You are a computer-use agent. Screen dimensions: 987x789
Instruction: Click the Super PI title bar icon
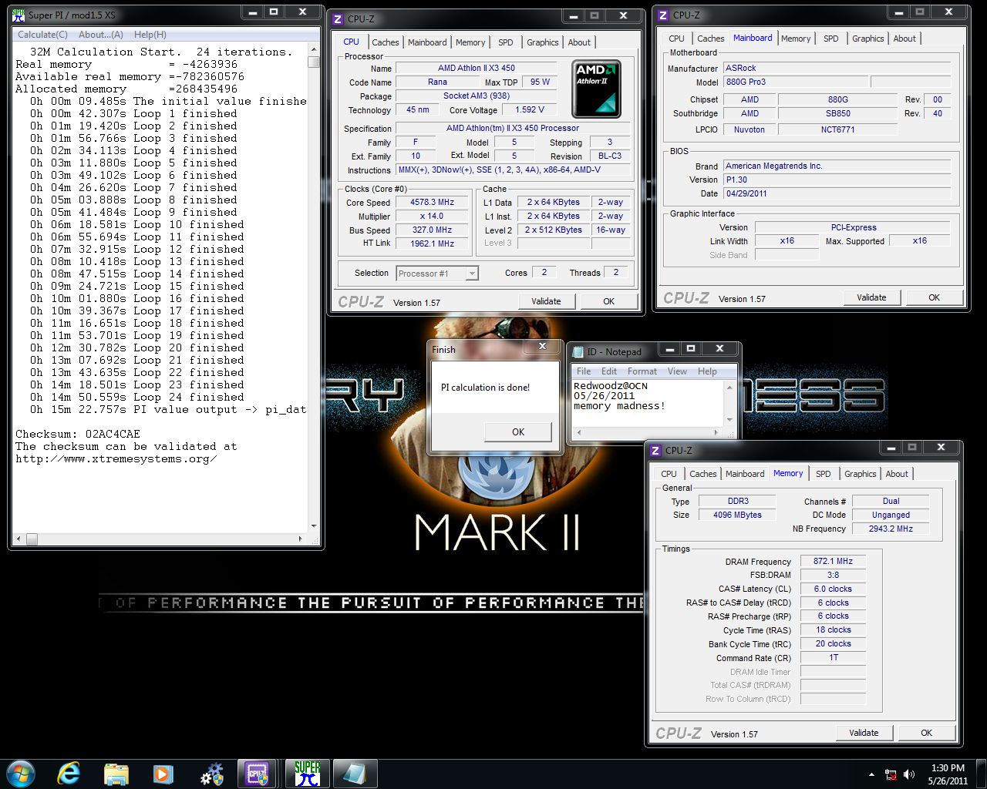[19, 14]
